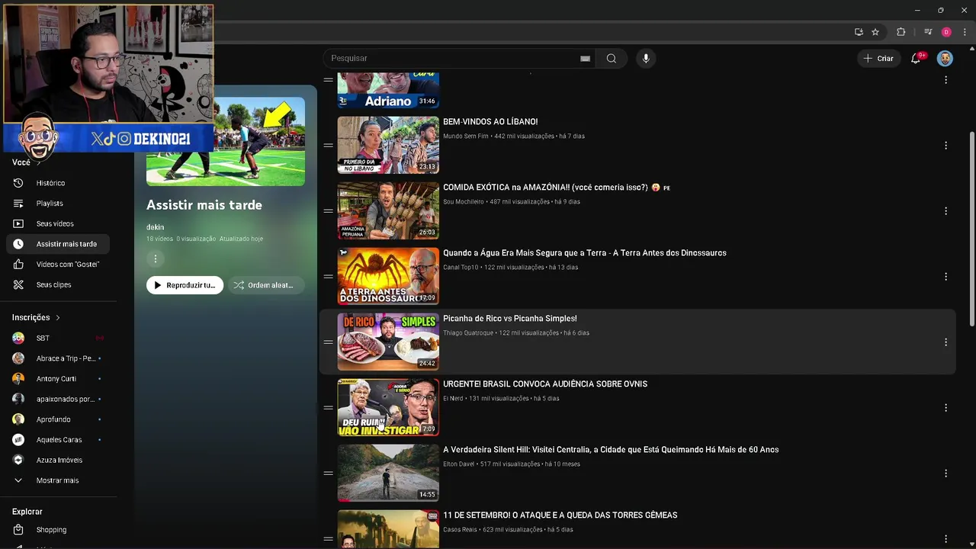This screenshot has width=976, height=549.
Task: Open Elton Davel channel link
Action: [x=458, y=464]
